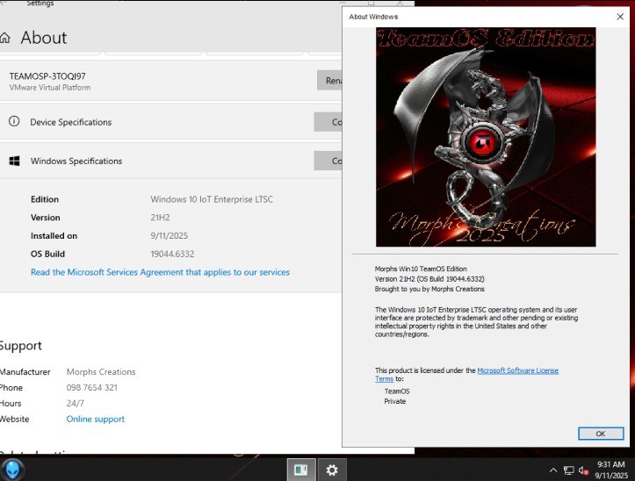This screenshot has width=635, height=481.
Task: Click Morphs Win10 TeamOS Edition text
Action: 421,269
